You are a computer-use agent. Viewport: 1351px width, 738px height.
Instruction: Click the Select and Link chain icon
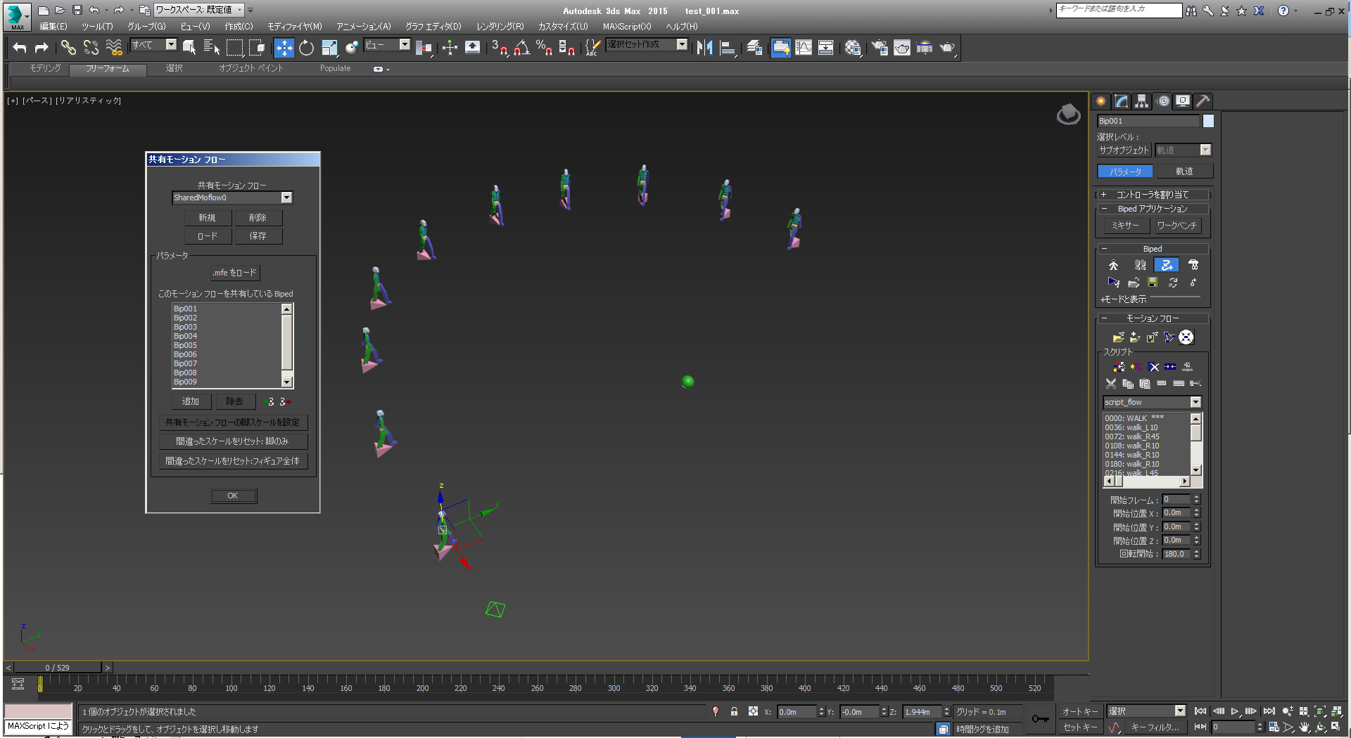68,48
